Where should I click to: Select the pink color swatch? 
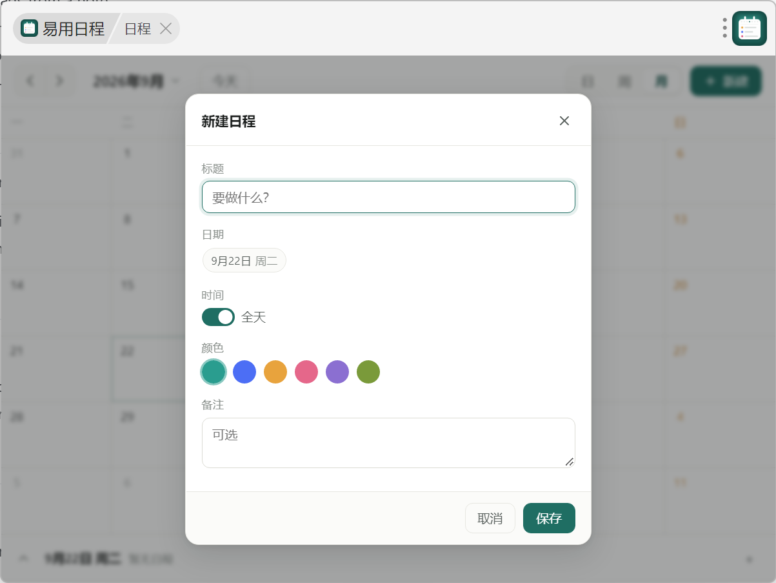point(306,372)
